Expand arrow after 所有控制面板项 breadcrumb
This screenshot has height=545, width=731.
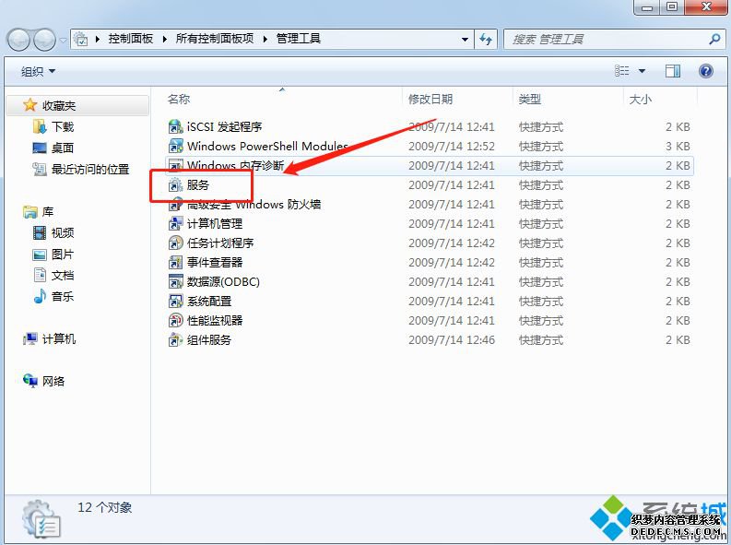click(x=265, y=39)
